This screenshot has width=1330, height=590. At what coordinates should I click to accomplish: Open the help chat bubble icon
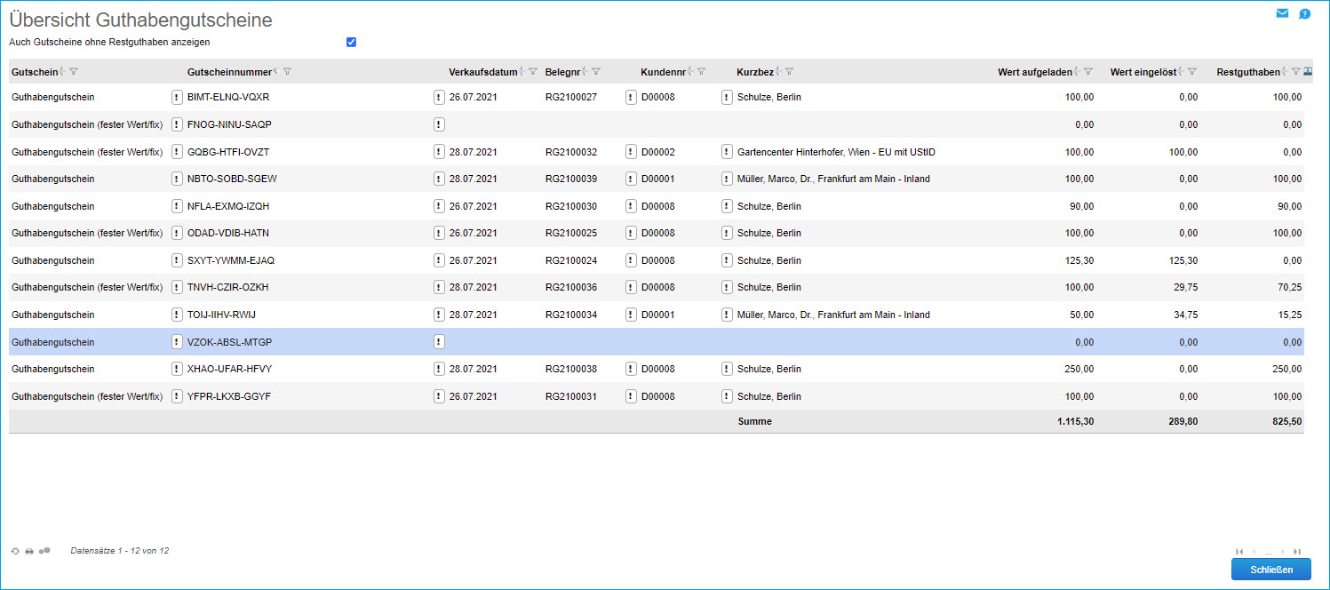click(1304, 13)
